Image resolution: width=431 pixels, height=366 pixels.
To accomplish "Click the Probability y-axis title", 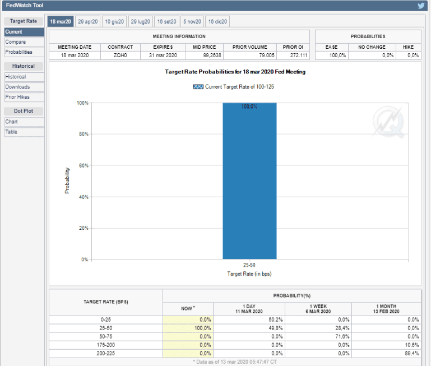I will coord(67,180).
